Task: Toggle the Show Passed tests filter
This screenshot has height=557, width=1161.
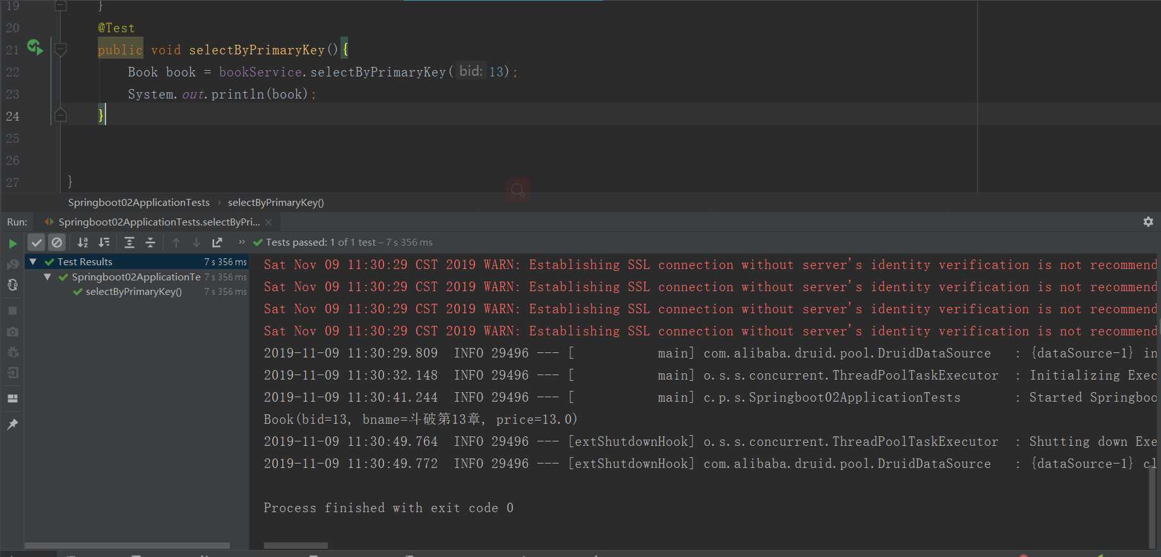Action: [37, 243]
